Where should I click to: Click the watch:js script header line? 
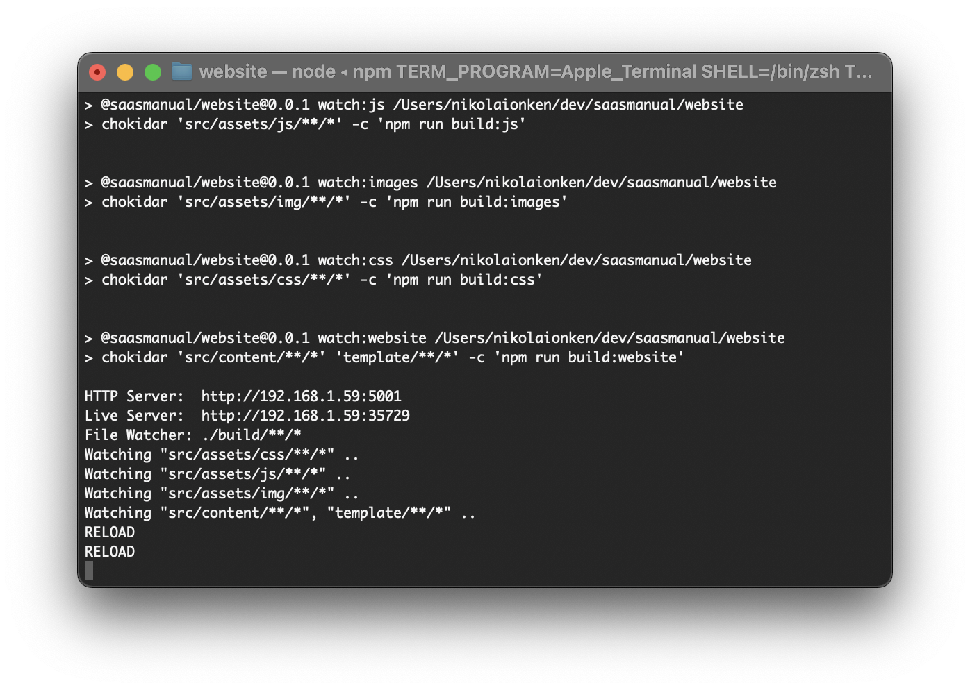(414, 105)
